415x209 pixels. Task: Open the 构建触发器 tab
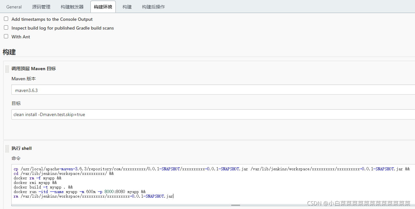(x=72, y=7)
